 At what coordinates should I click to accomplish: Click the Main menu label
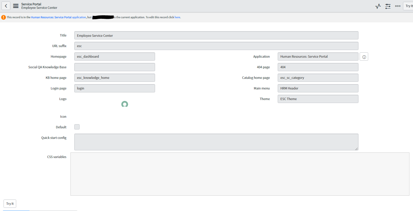point(262,88)
